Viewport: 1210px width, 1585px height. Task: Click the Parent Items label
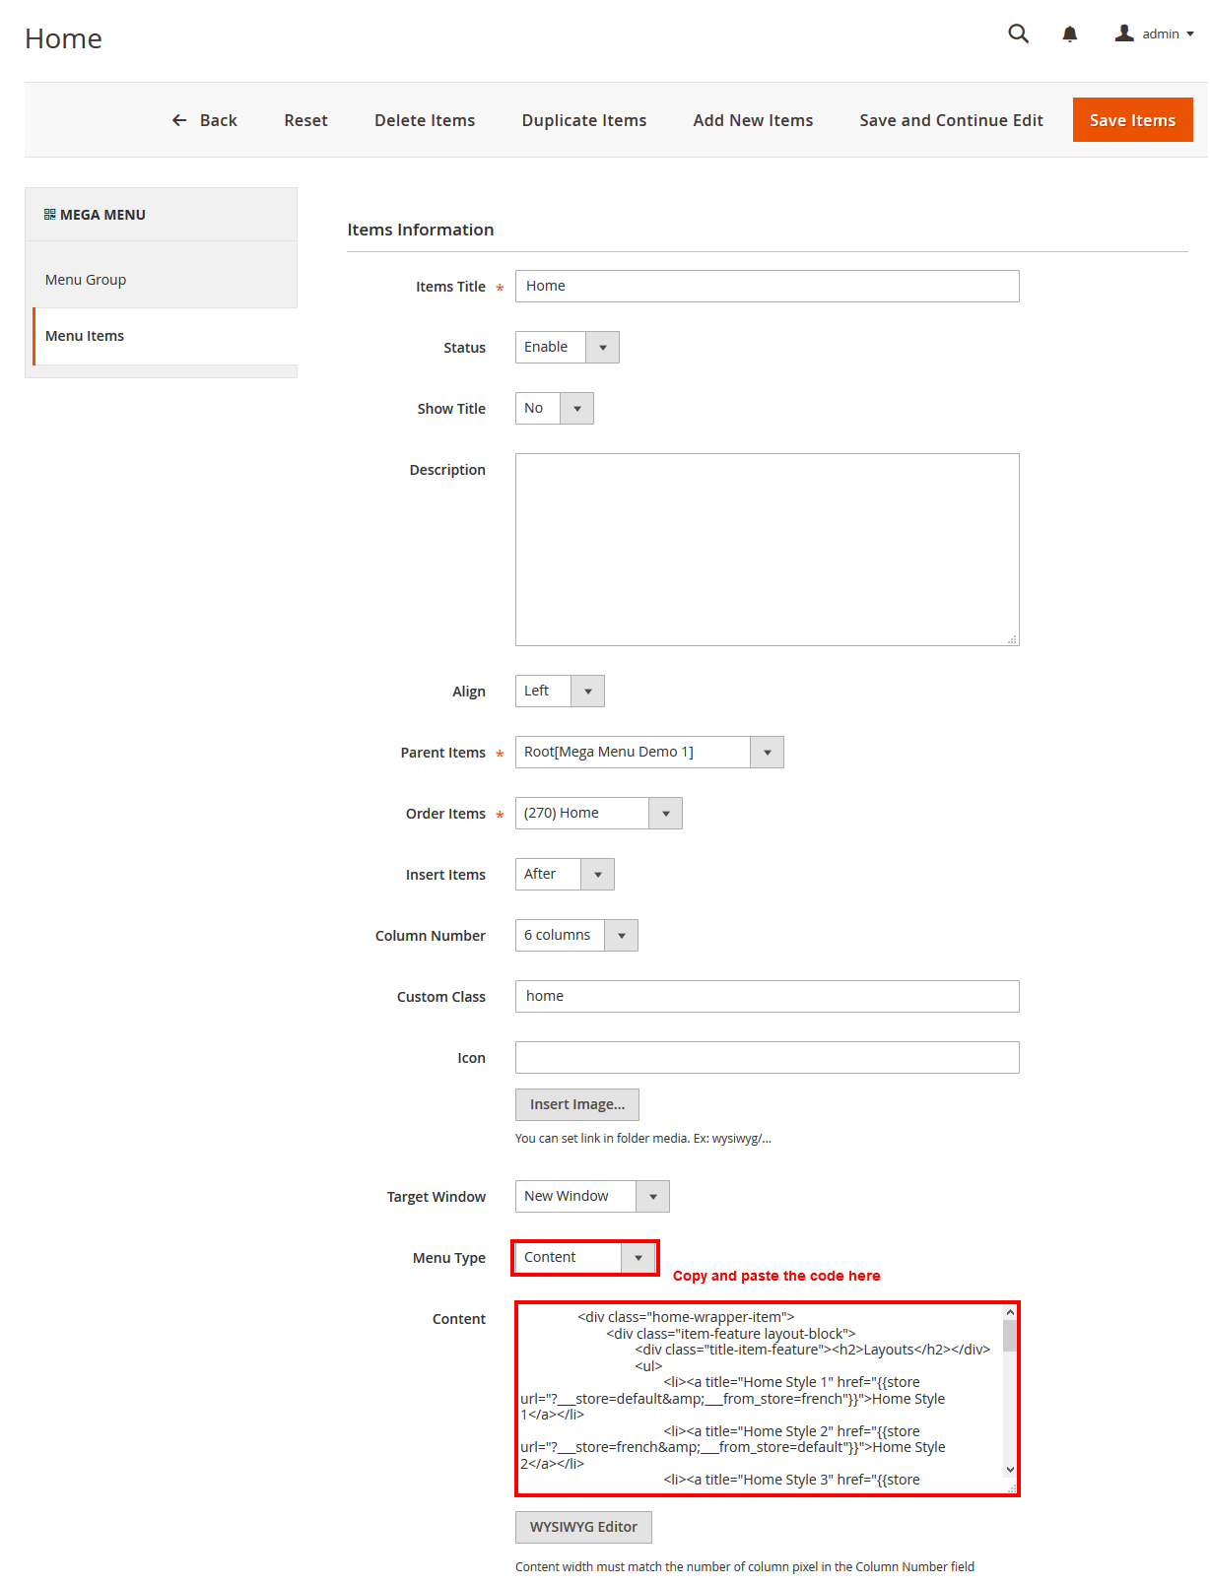(442, 753)
